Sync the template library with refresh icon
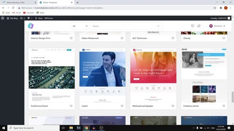The width and height of the screenshot is (234, 131). (199, 26)
